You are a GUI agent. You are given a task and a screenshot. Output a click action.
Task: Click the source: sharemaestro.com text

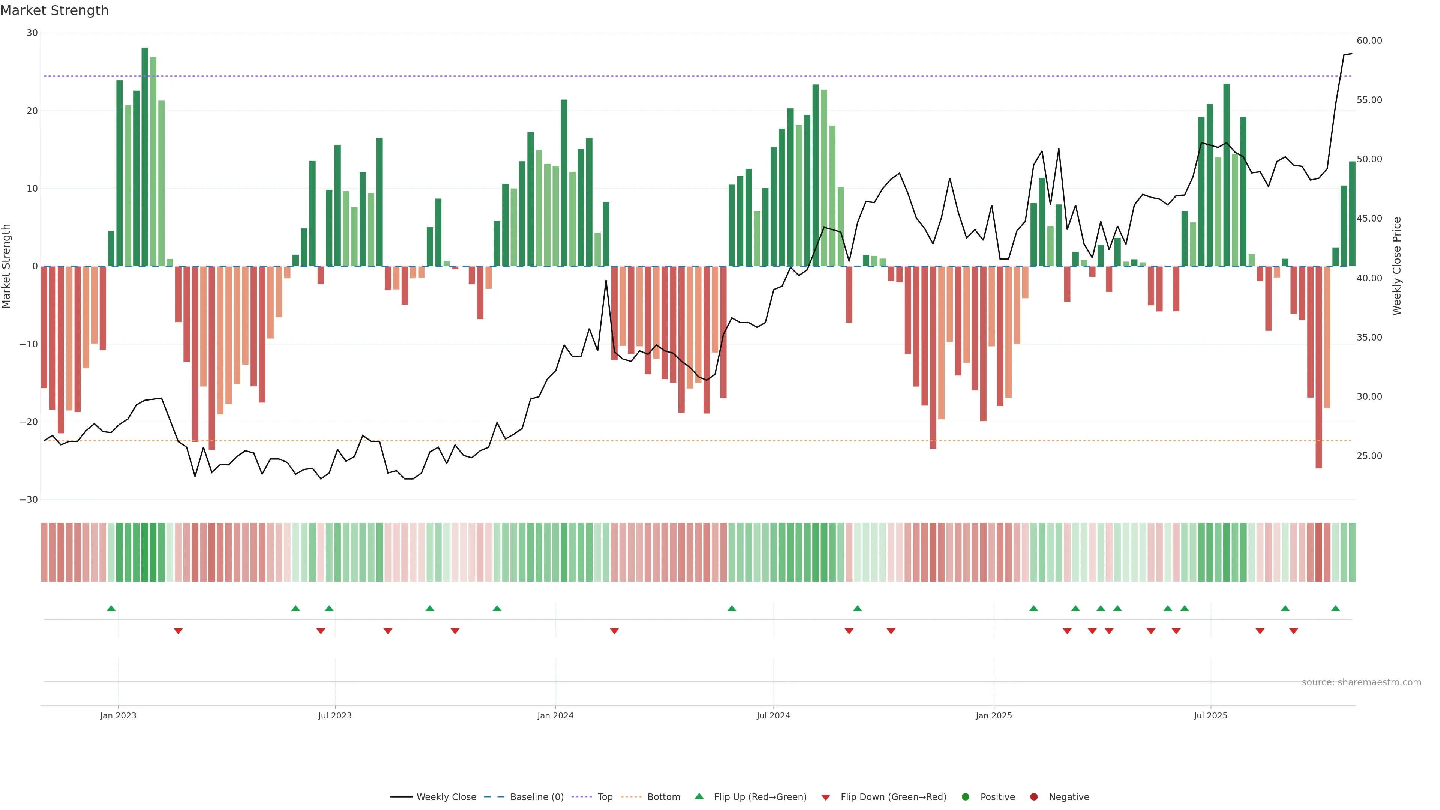click(1361, 682)
